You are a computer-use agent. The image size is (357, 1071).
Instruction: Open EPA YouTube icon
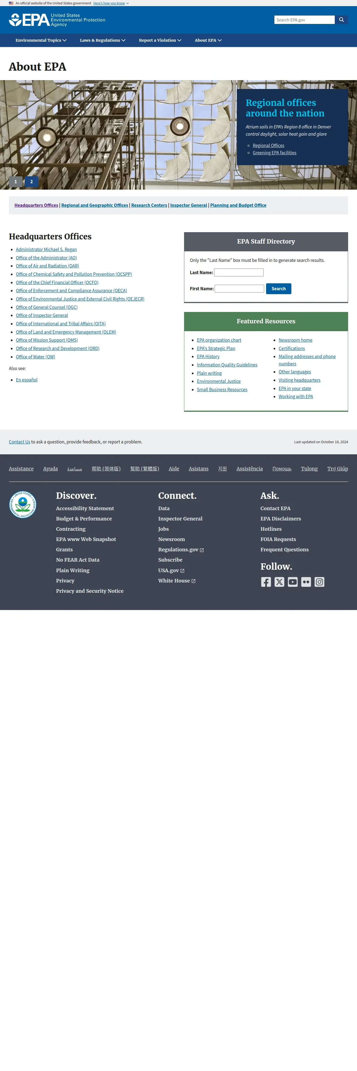(x=292, y=582)
